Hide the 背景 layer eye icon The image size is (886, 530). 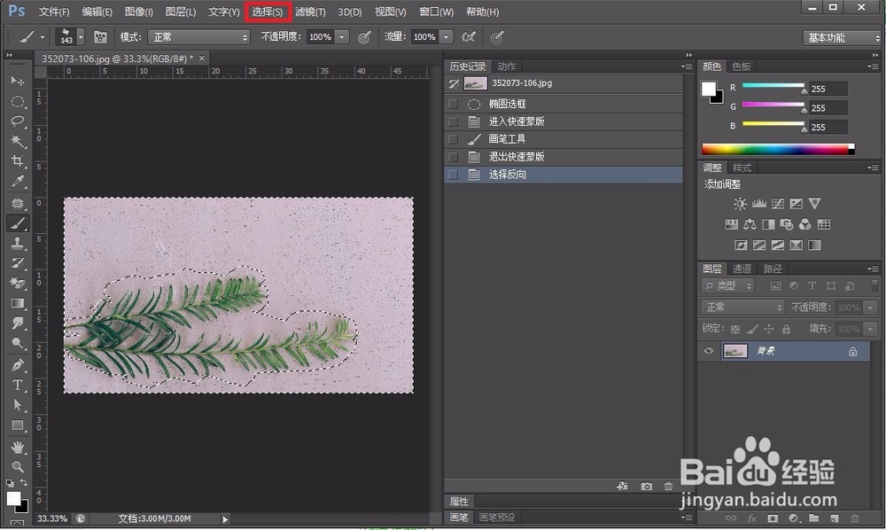coord(709,351)
